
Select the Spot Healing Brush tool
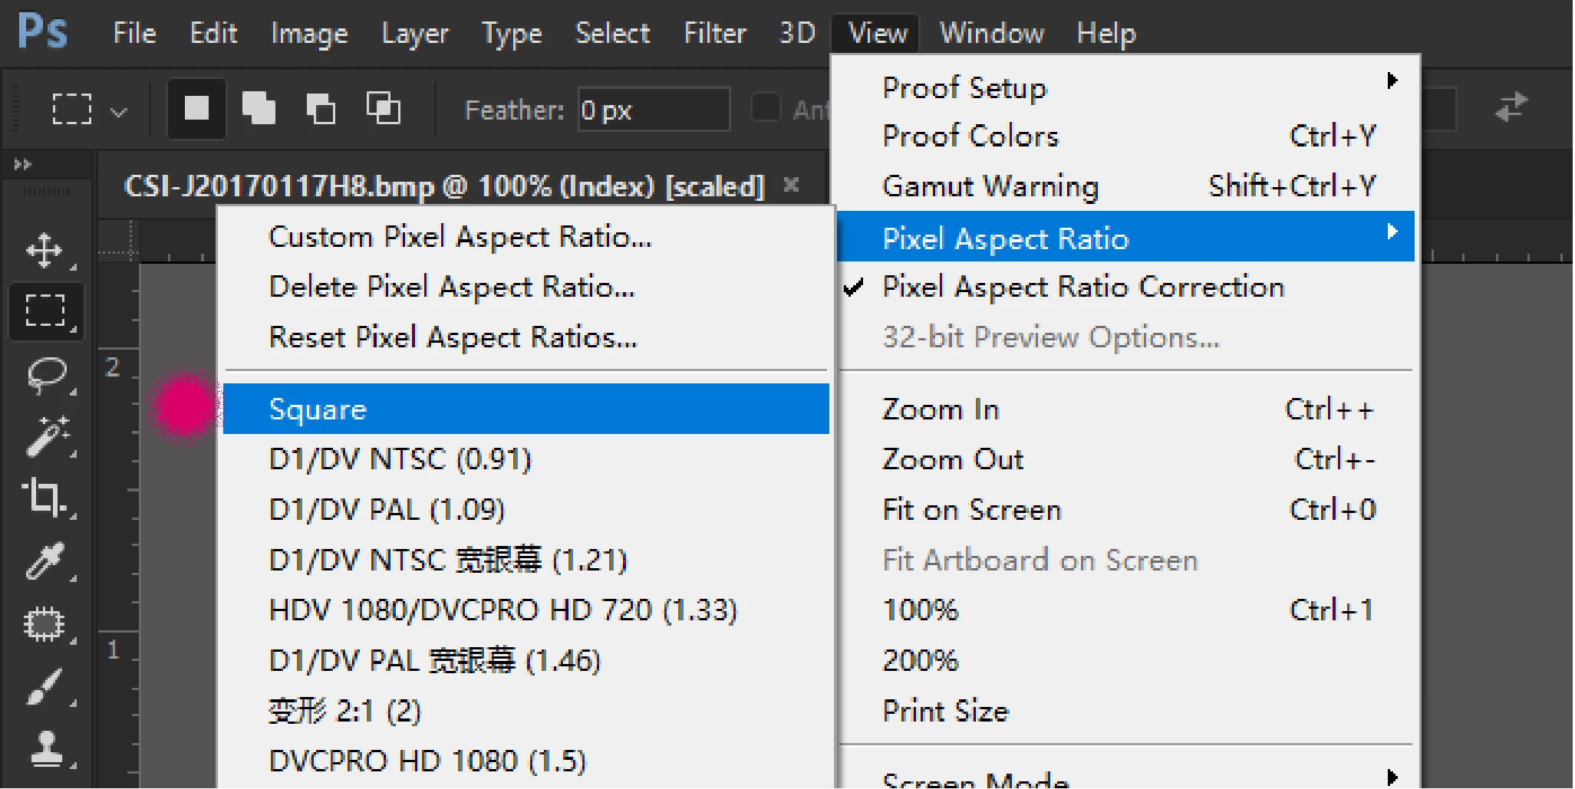pyautogui.click(x=45, y=624)
